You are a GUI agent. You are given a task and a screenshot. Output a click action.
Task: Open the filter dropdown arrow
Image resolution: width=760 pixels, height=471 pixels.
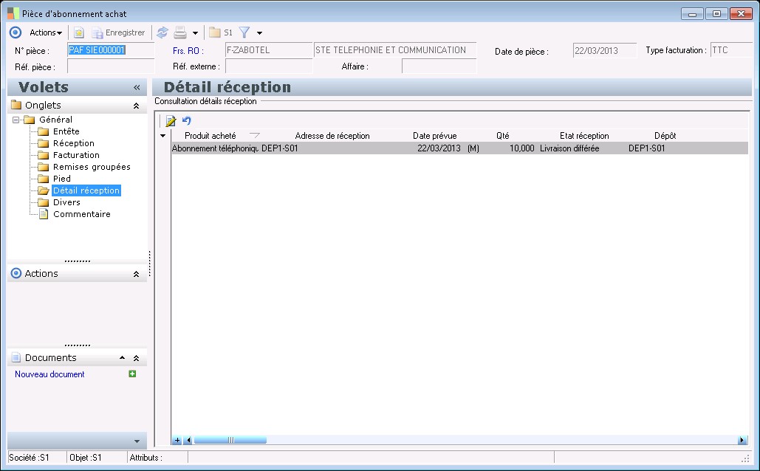point(259,33)
